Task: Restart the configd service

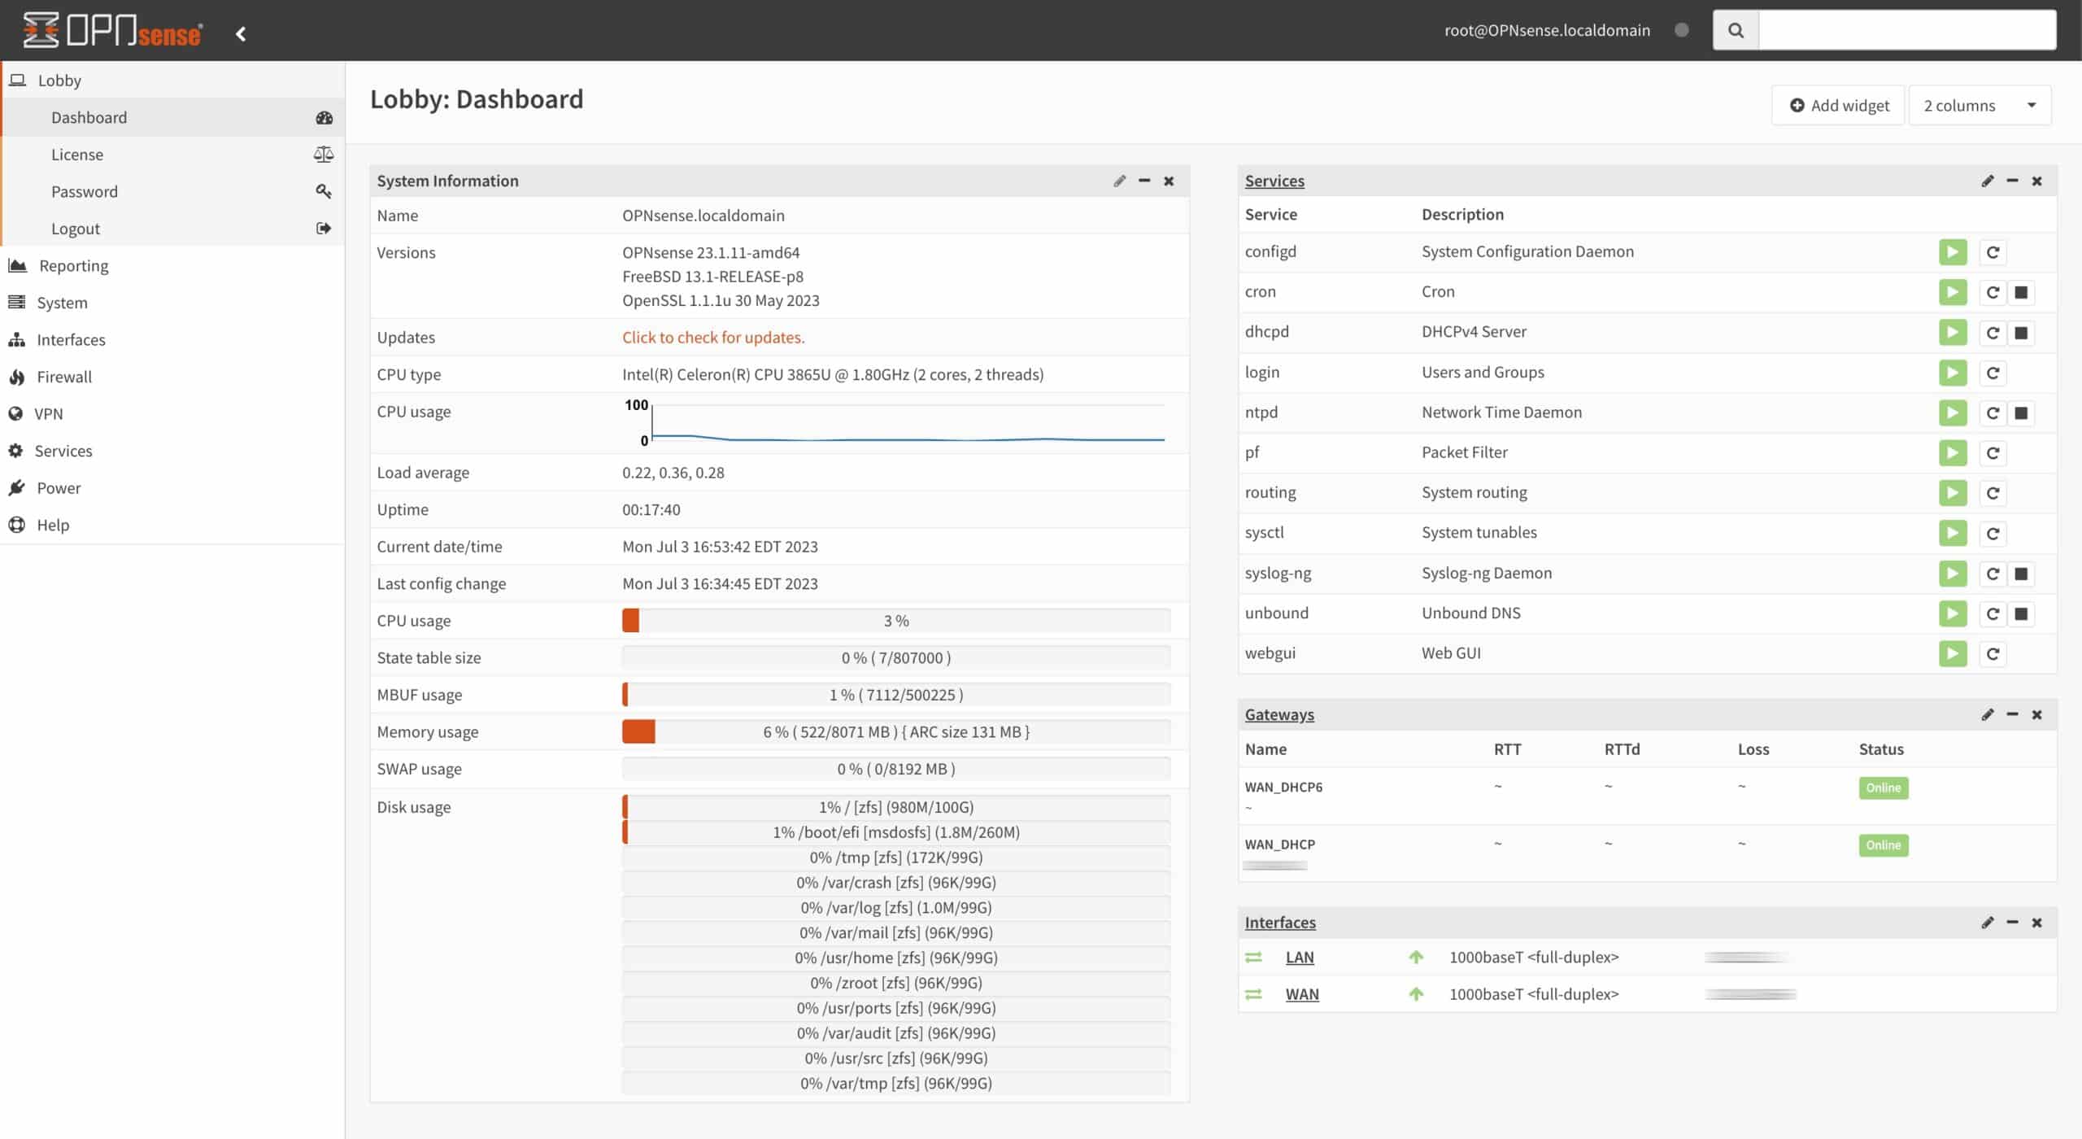Action: pyautogui.click(x=1993, y=252)
